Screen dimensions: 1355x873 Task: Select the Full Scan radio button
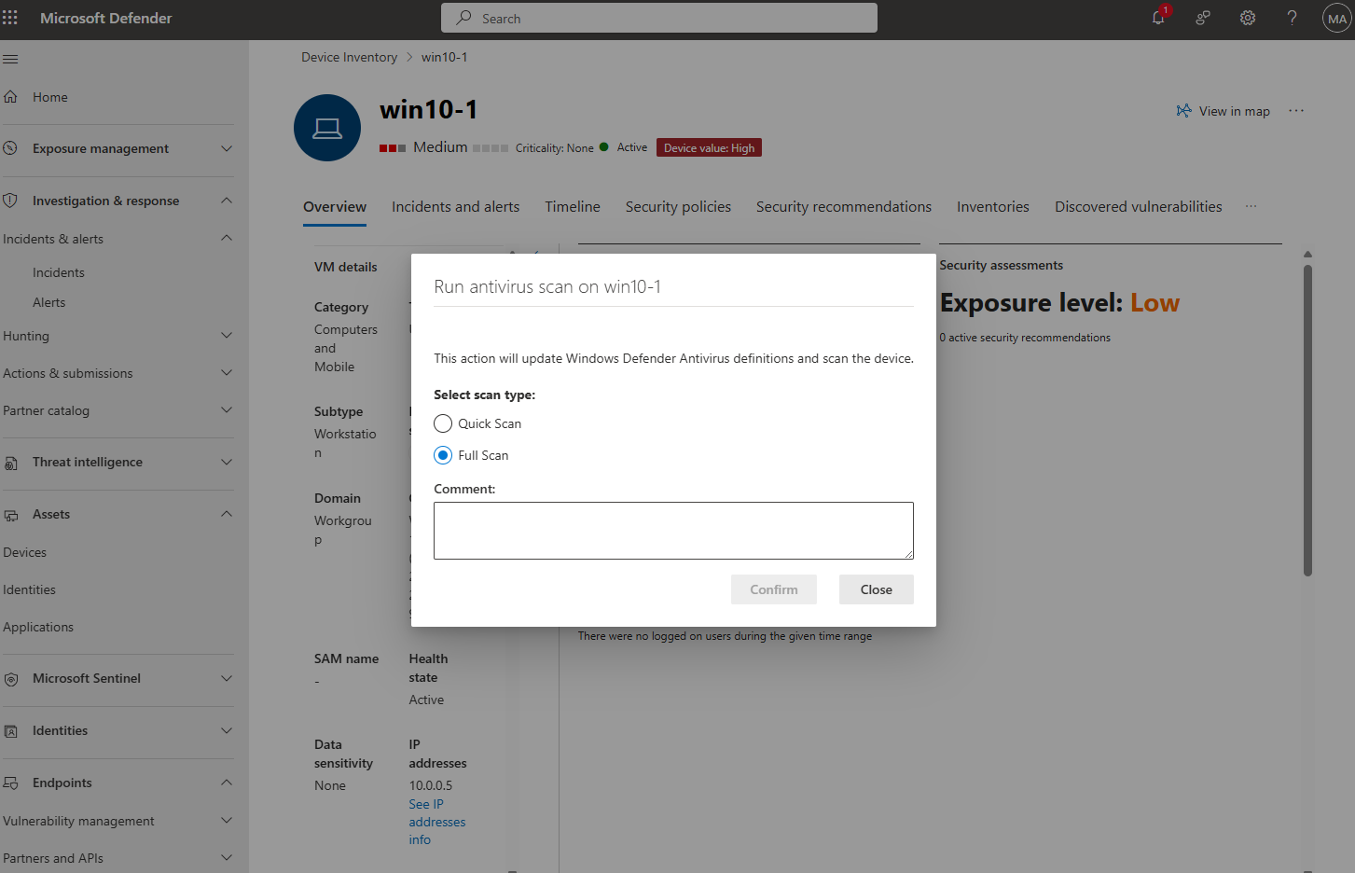pos(443,455)
